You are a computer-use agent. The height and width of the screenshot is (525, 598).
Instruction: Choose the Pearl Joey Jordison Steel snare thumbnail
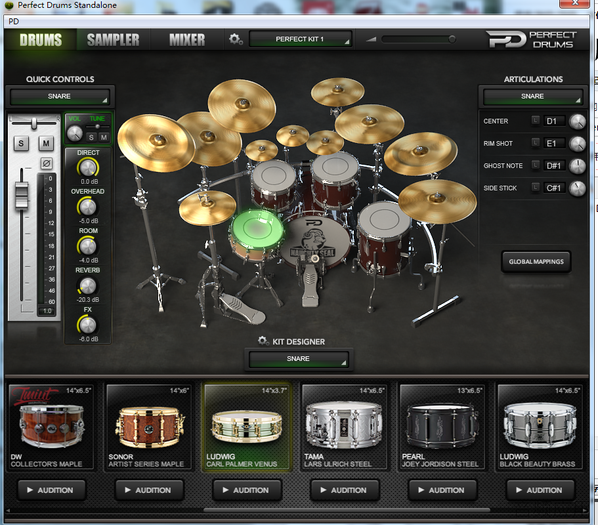coord(443,427)
